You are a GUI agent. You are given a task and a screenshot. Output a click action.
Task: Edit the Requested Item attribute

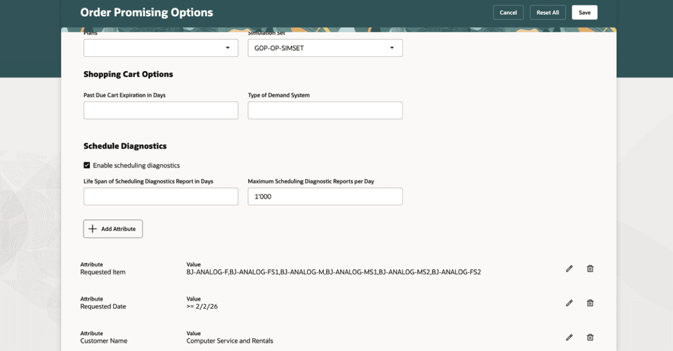click(x=569, y=268)
